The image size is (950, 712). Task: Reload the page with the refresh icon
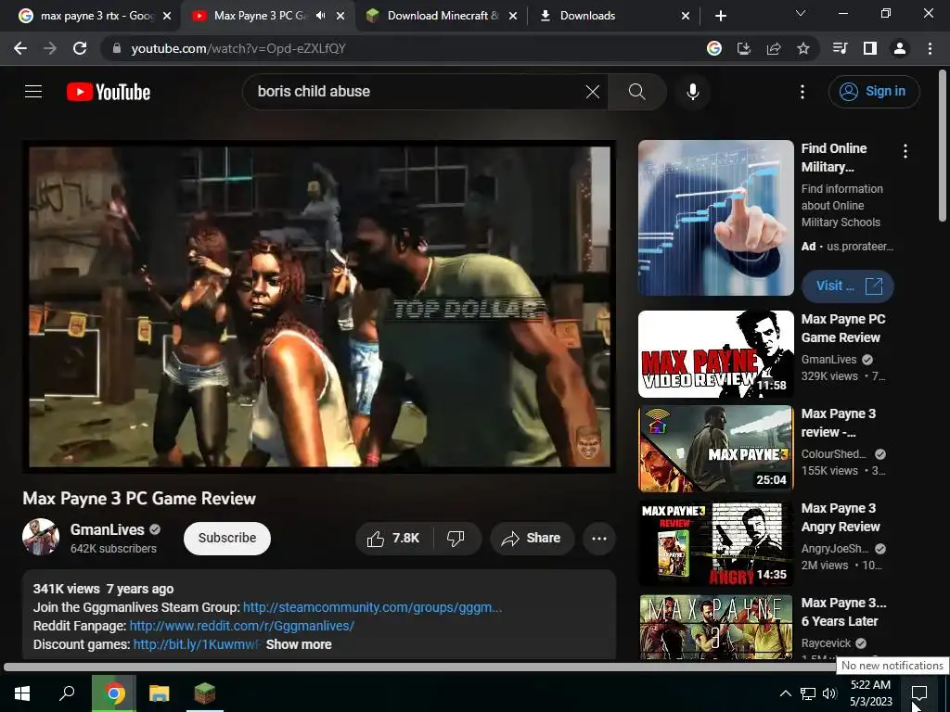click(x=80, y=48)
